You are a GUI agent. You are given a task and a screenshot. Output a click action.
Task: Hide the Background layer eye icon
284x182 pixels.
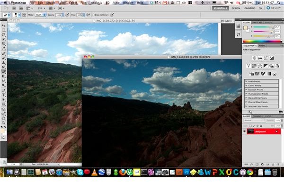(x=244, y=132)
